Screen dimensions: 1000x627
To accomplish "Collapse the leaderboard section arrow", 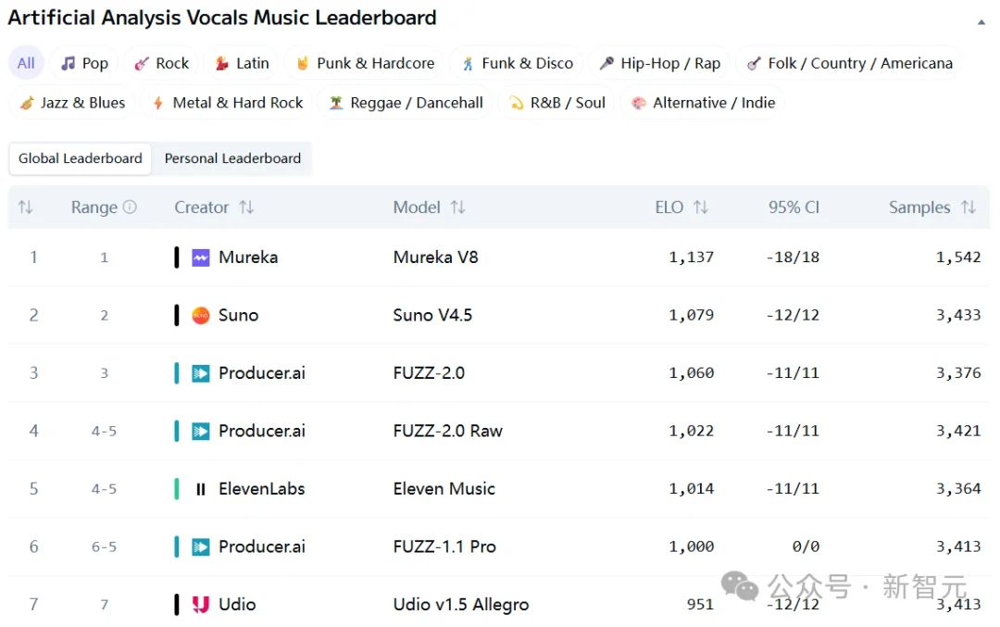I will 981,21.
